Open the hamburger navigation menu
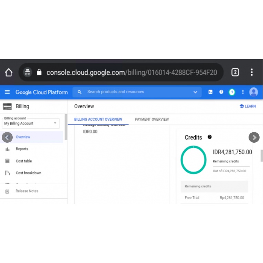This screenshot has height=263, width=263. coord(7,92)
